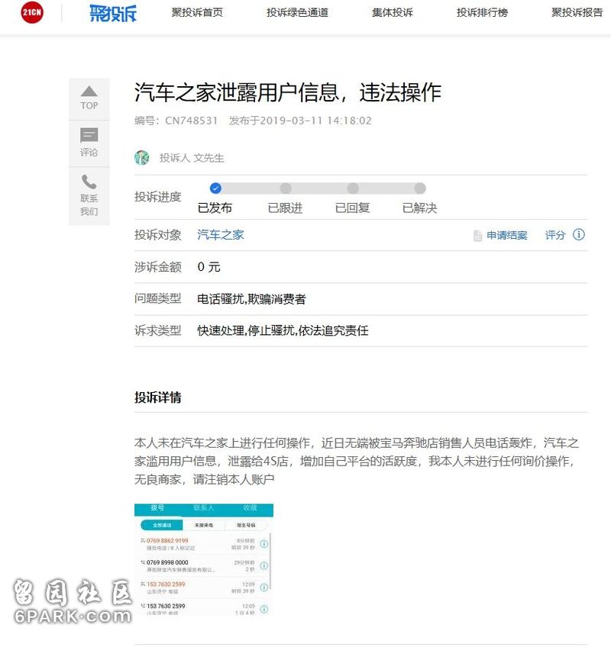Open the 聚投诉 site logo

pyautogui.click(x=113, y=13)
